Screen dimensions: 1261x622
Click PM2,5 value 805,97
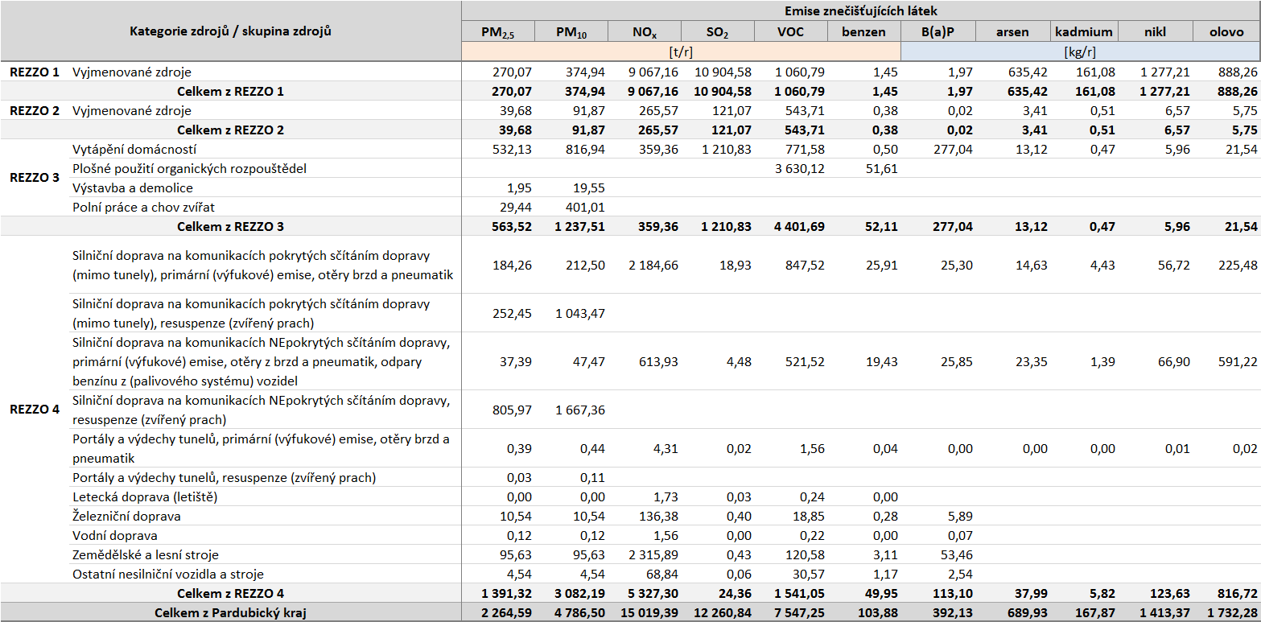point(512,410)
